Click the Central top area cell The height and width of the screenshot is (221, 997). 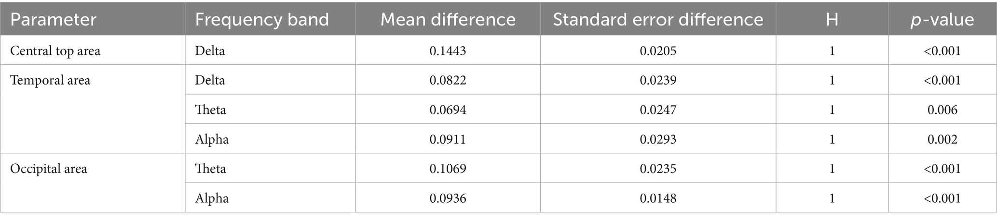point(55,50)
